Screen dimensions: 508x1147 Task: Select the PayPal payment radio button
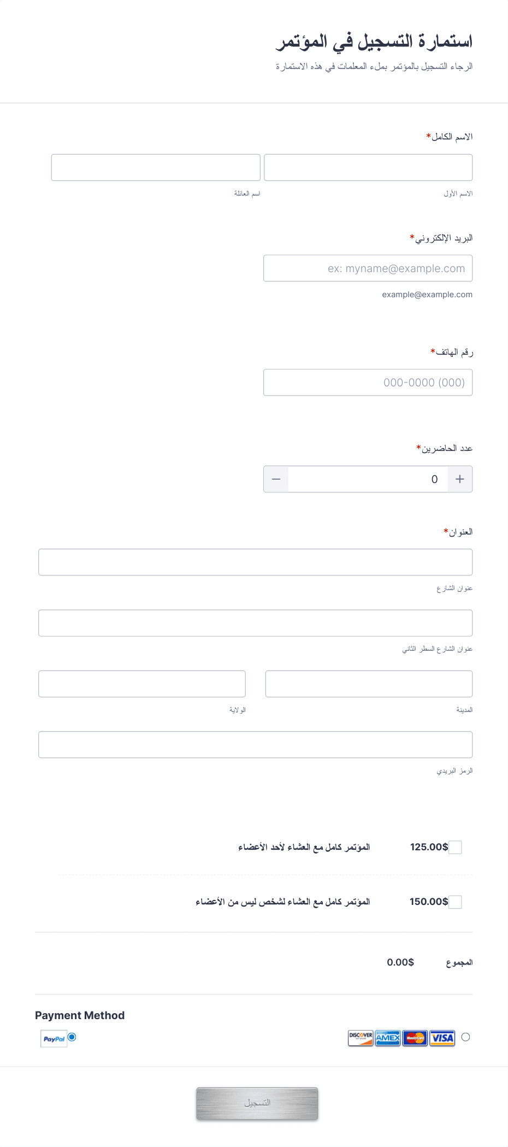(72, 1037)
